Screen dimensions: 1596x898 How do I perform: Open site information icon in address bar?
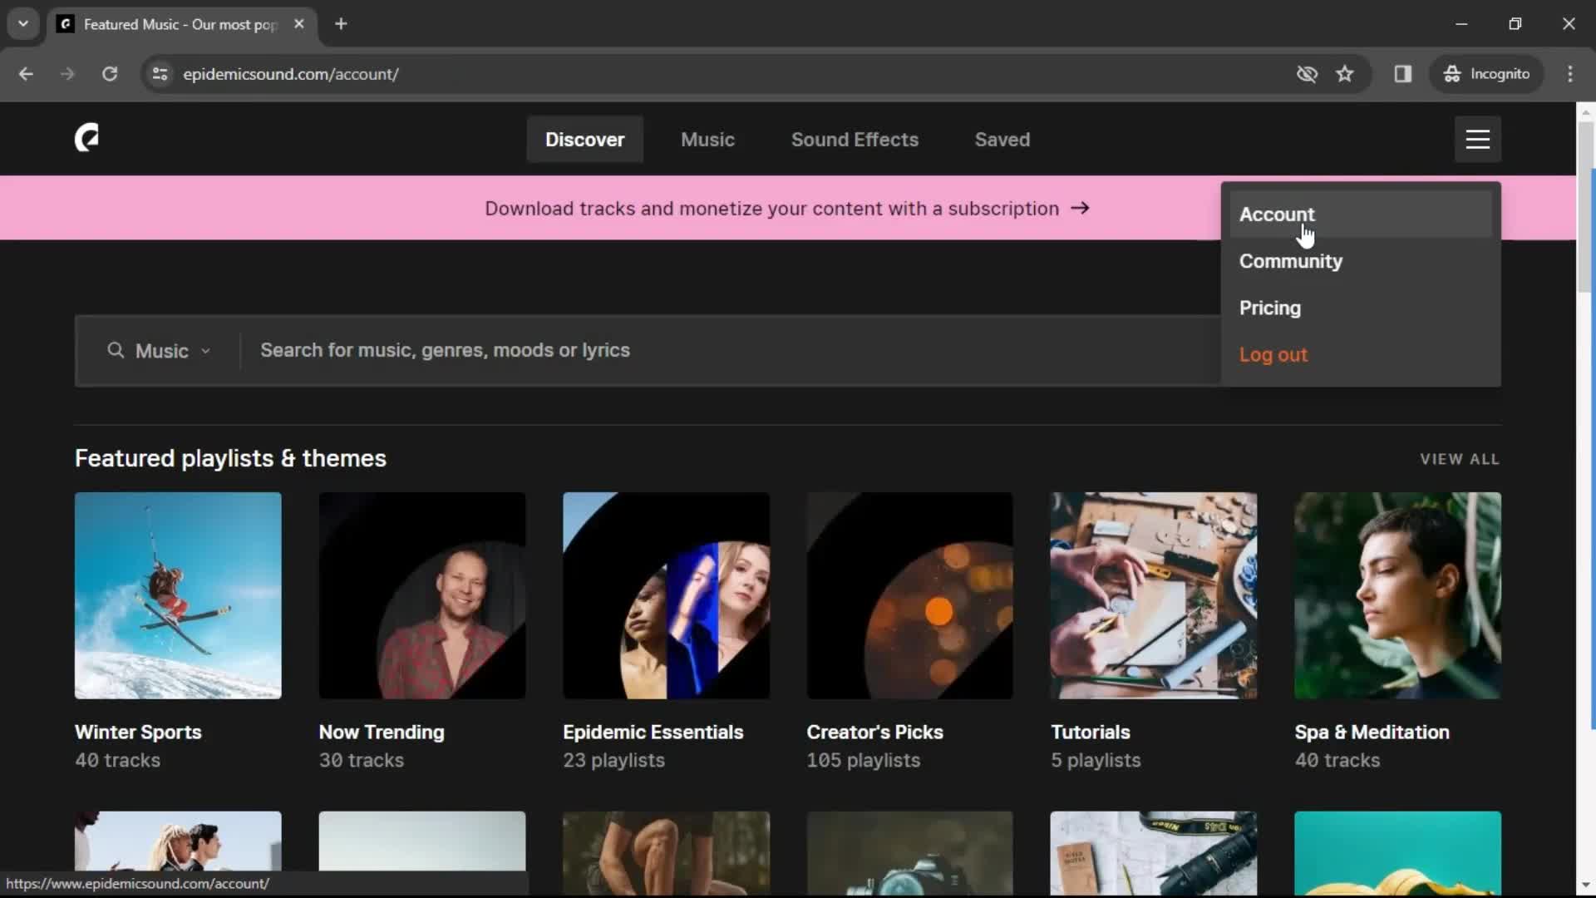point(160,74)
